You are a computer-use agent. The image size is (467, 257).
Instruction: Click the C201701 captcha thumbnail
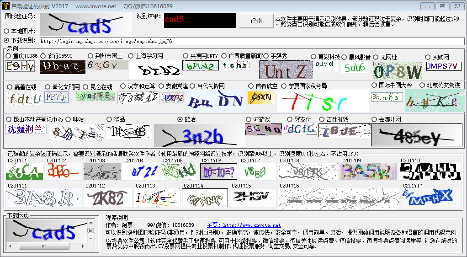[x=24, y=171]
